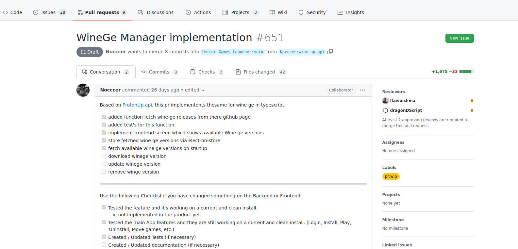This screenshot has height=249, width=518.
Task: Expand the edited history dropdown
Action: (x=195, y=90)
